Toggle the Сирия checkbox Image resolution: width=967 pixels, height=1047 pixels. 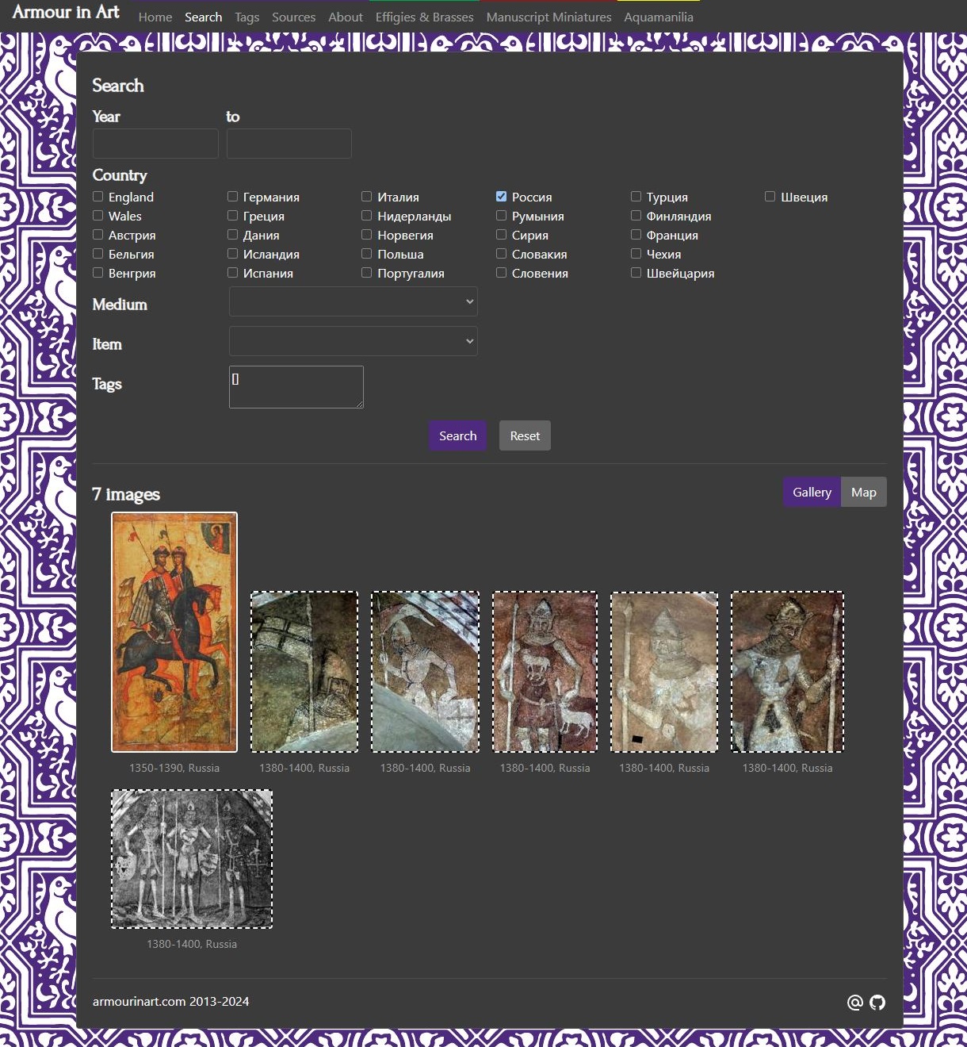click(x=502, y=235)
